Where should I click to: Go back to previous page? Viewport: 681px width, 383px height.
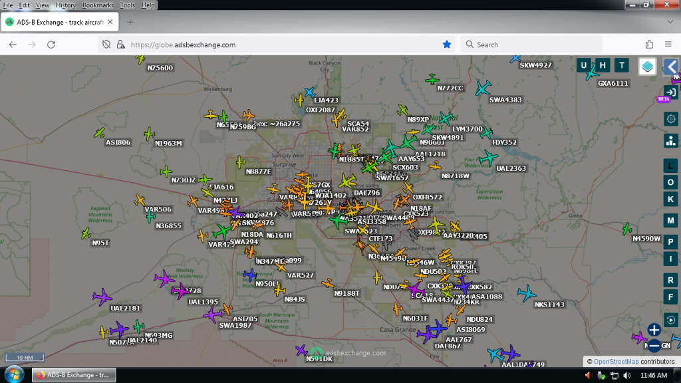click(x=13, y=45)
